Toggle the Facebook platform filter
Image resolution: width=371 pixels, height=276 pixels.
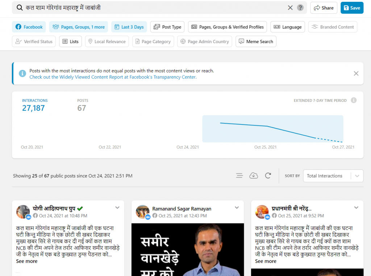point(29,27)
